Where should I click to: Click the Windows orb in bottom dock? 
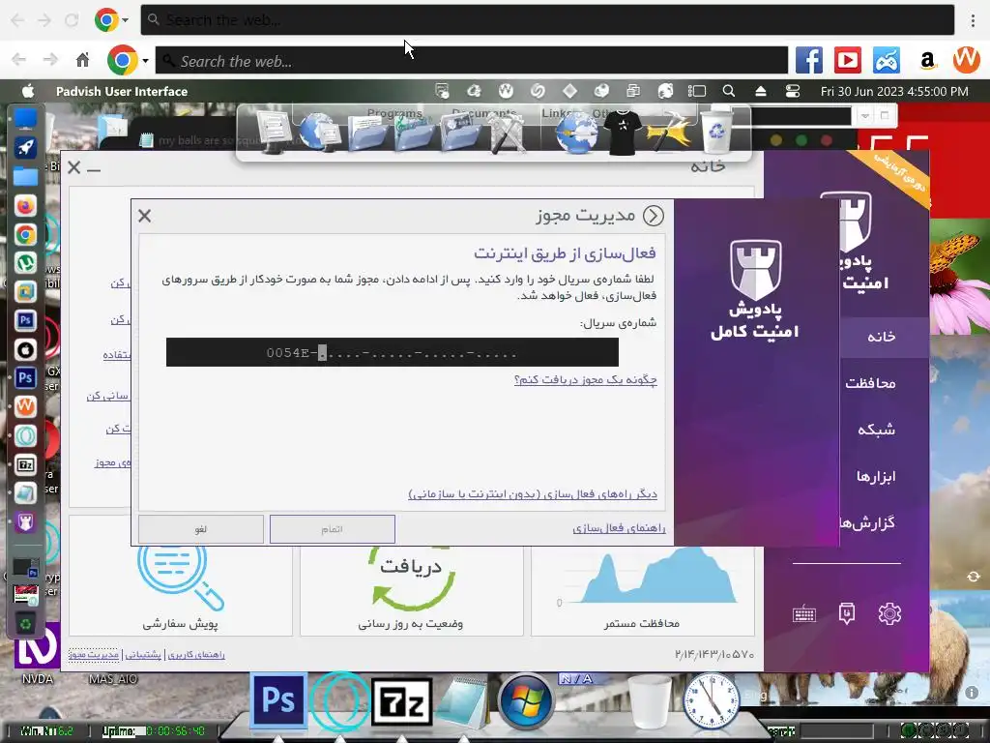coord(525,701)
